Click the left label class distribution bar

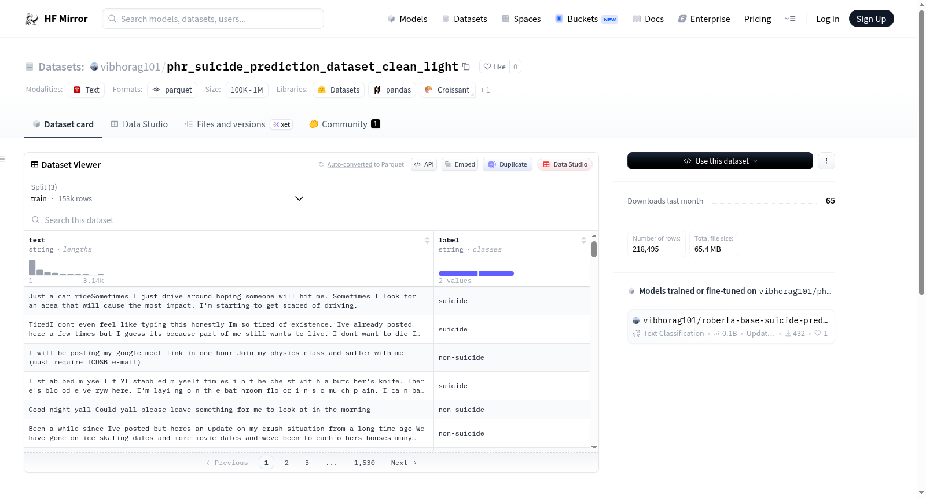pos(458,274)
